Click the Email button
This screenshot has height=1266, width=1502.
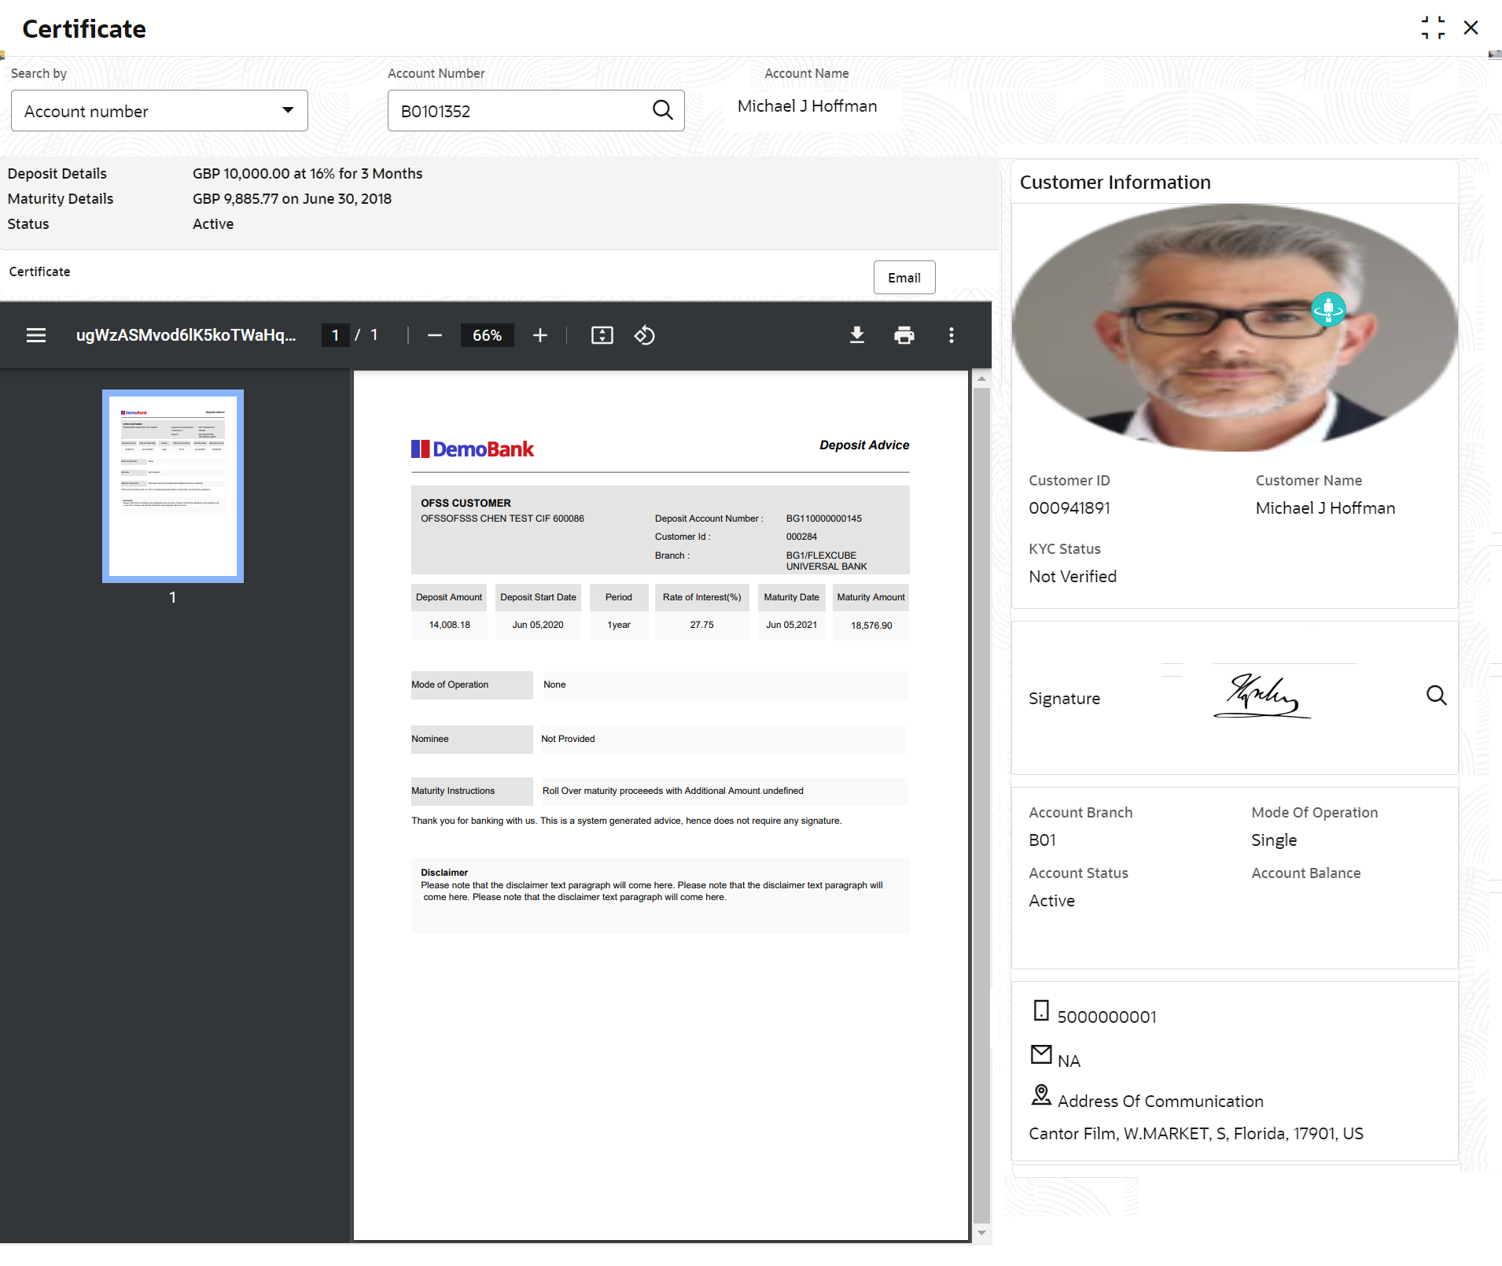coord(904,278)
